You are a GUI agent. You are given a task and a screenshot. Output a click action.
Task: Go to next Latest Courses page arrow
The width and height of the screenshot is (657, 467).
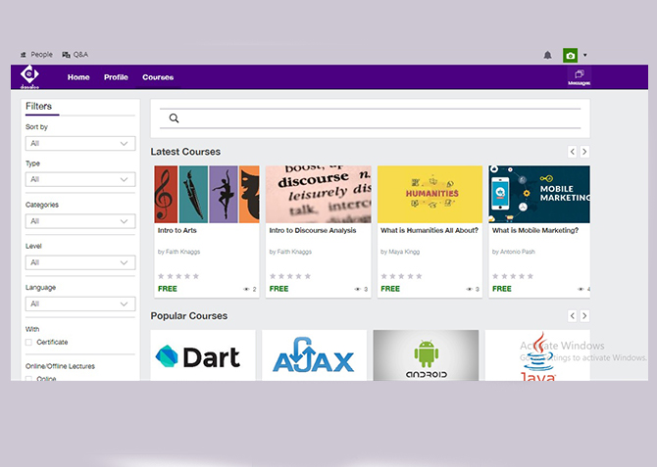584,152
